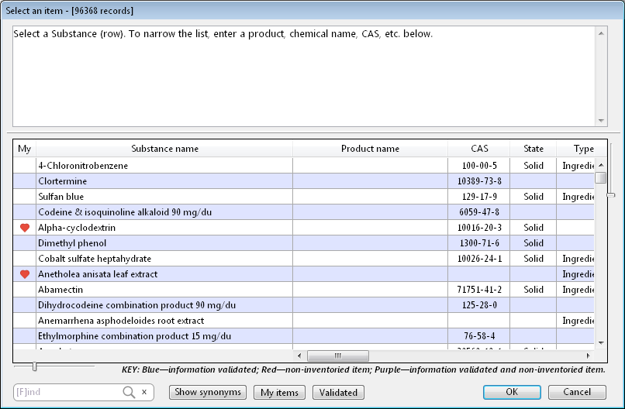This screenshot has height=409, width=625.
Task: Click CAS value 100-00-5
Action: point(479,166)
